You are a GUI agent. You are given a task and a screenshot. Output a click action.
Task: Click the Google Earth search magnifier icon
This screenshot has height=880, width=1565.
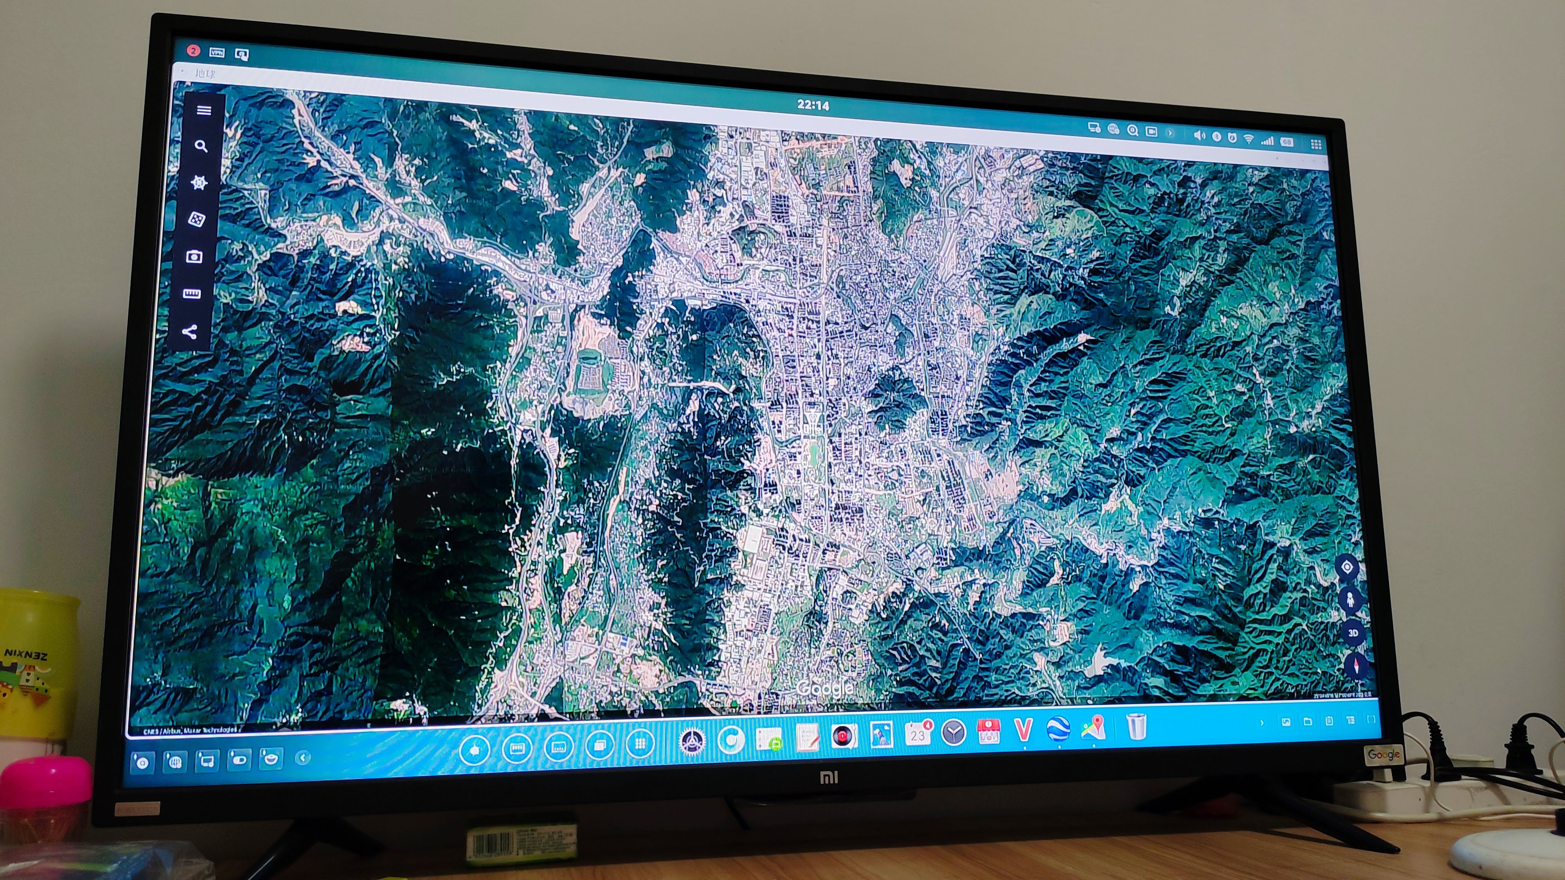(x=201, y=146)
